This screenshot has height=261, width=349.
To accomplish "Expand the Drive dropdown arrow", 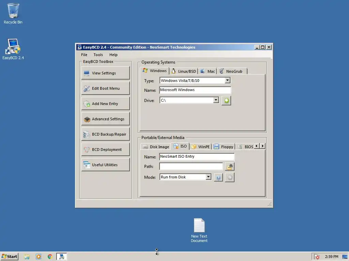I will [216, 100].
